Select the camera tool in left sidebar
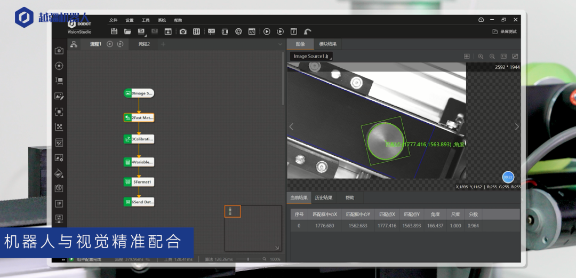The image size is (576, 278). (59, 51)
